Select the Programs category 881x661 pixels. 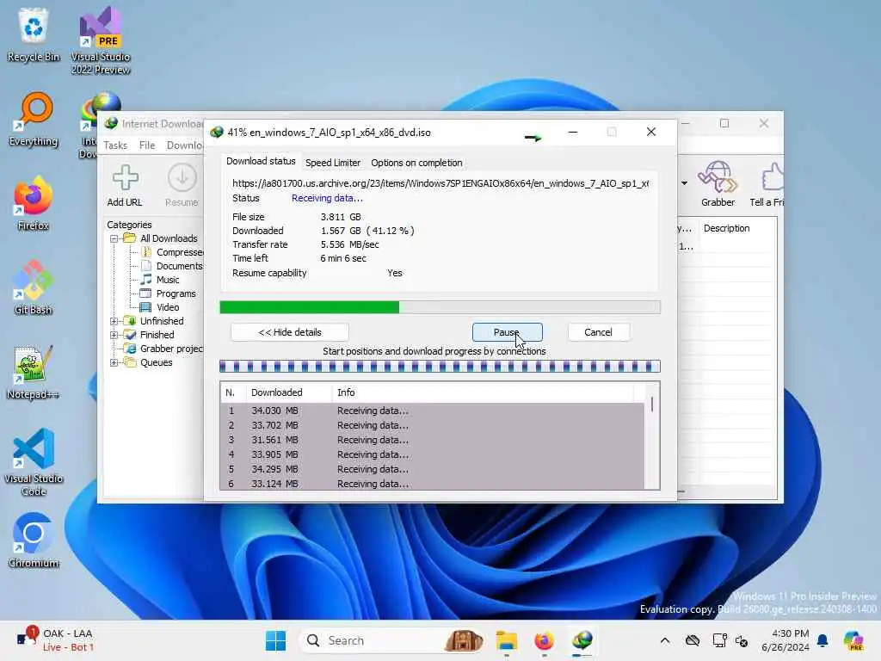click(x=169, y=293)
